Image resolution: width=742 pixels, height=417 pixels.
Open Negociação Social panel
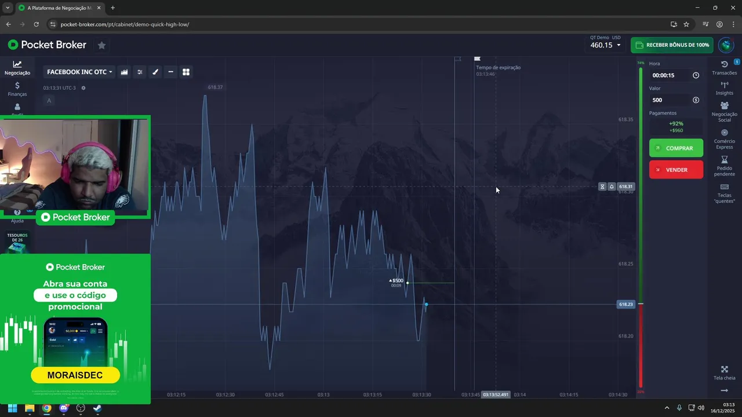(725, 112)
